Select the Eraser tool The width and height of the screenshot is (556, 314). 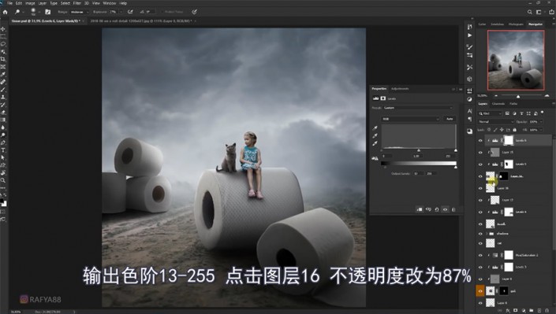click(x=3, y=113)
